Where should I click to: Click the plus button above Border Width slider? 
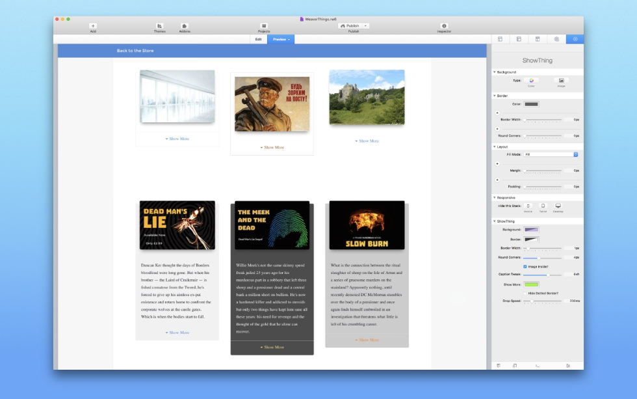click(497, 113)
